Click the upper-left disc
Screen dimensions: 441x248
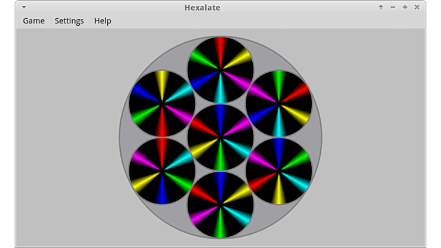click(x=162, y=104)
